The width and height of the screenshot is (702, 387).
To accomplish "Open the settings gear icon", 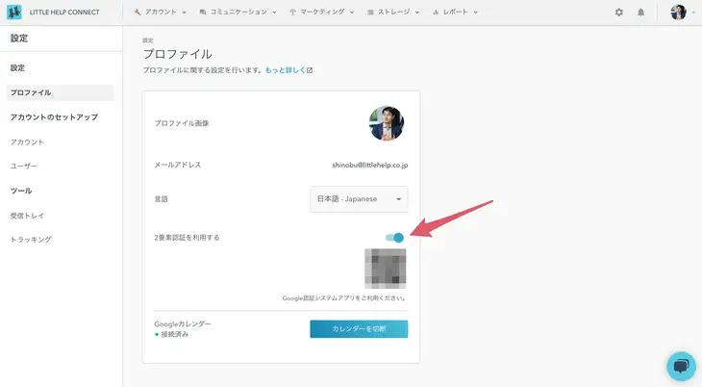I will 618,13.
